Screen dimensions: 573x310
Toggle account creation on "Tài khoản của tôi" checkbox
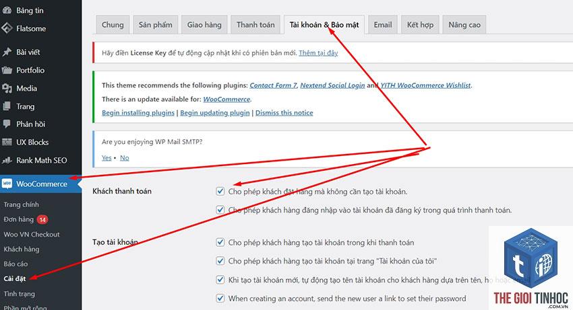(x=220, y=261)
